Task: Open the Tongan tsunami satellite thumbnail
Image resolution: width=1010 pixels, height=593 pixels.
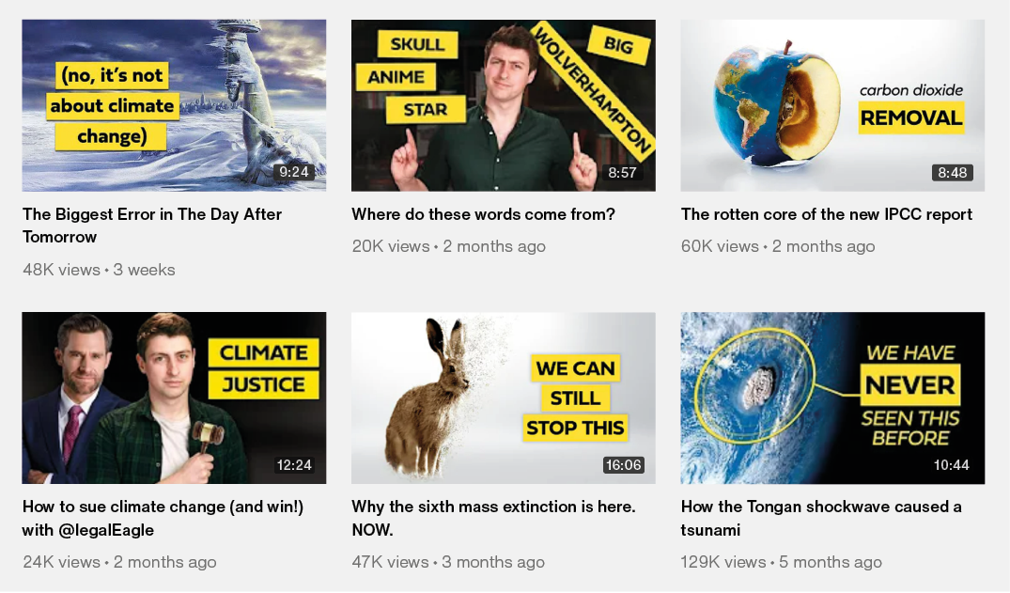Action: pyautogui.click(x=832, y=398)
